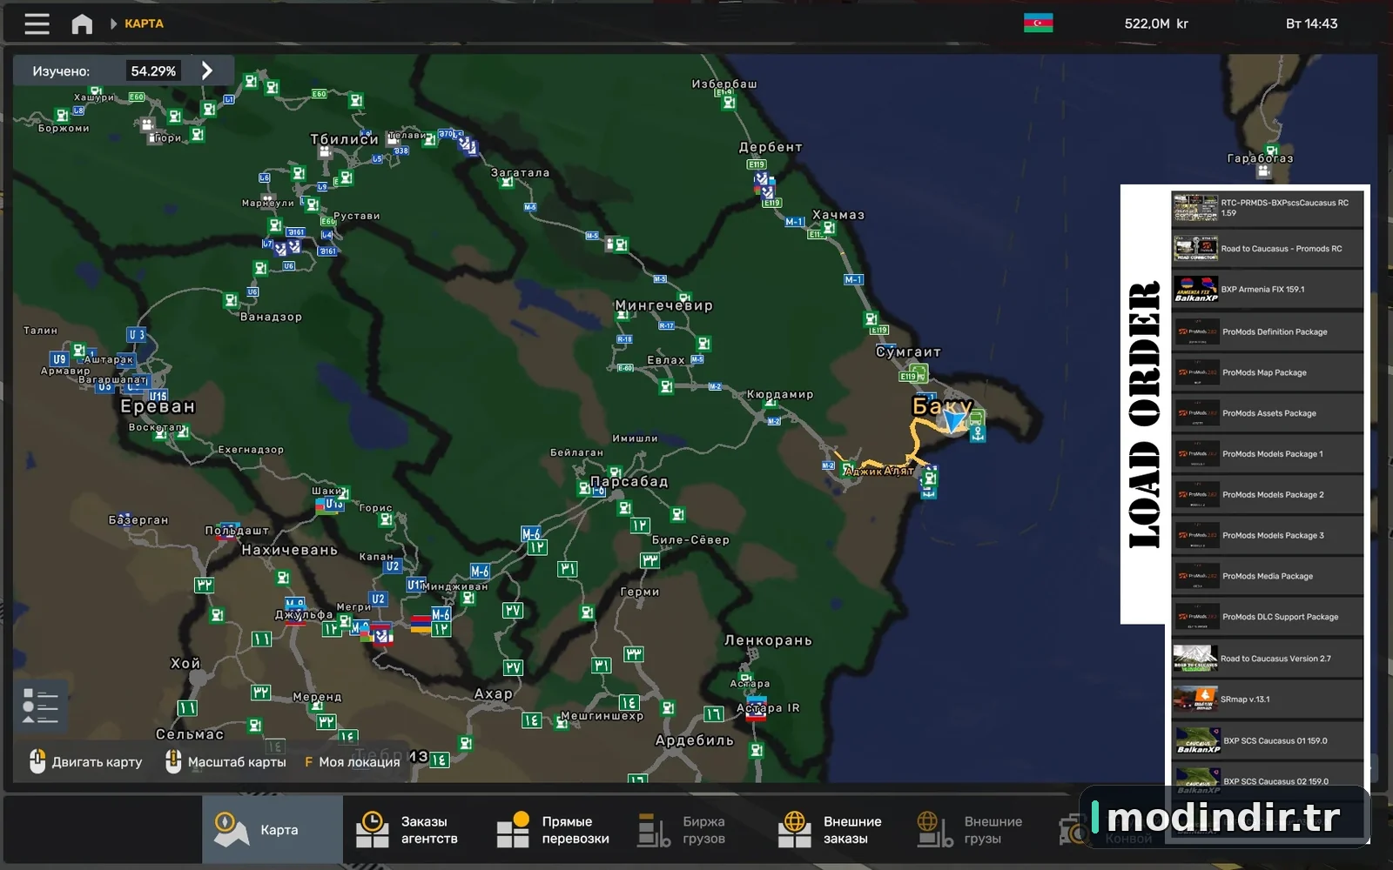The width and height of the screenshot is (1393, 870).
Task: Click the Сельмас city label
Action: pos(190,734)
